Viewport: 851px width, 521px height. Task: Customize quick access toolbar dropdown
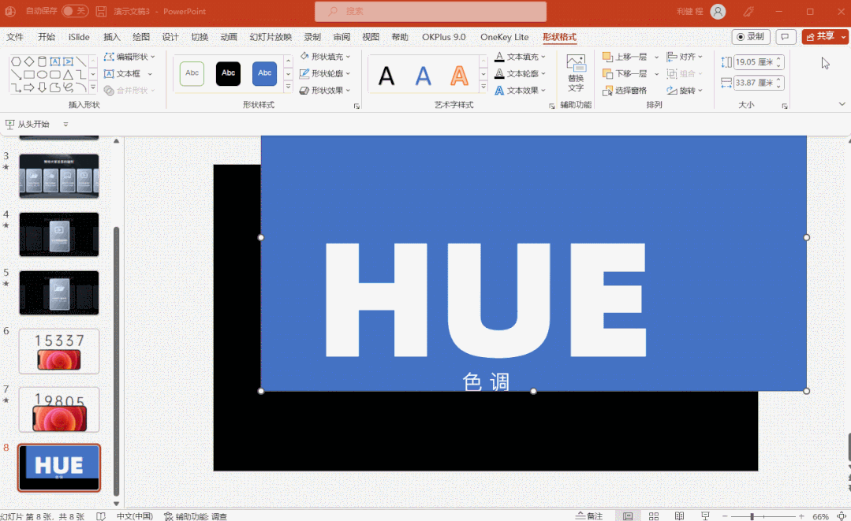(65, 125)
